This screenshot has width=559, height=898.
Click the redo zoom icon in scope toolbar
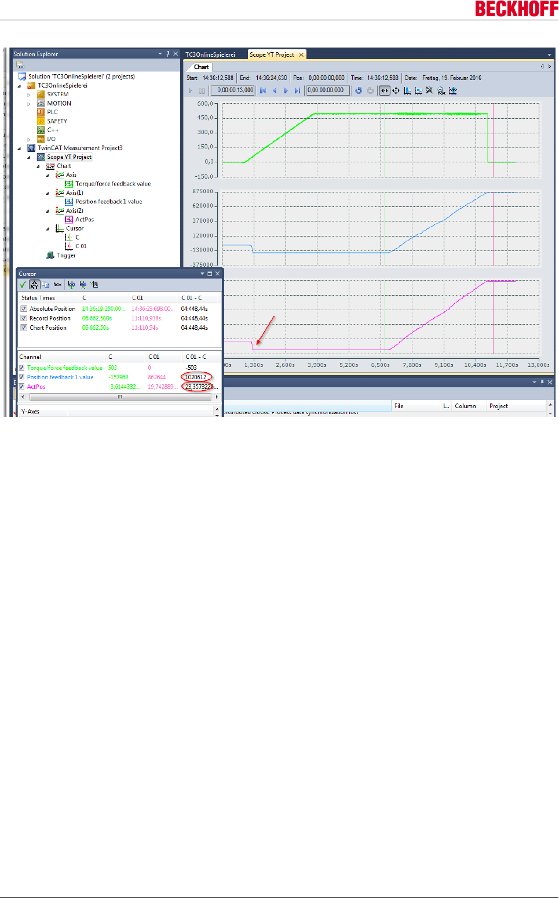point(370,90)
